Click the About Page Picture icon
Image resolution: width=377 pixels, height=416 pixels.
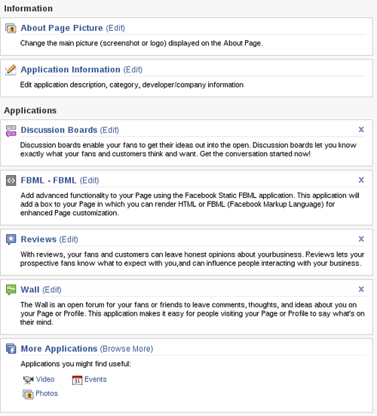pos(11,28)
